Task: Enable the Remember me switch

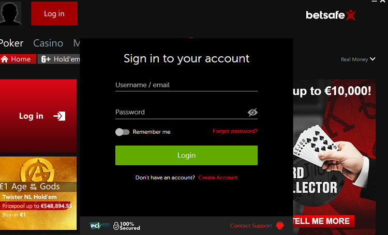Action: [123, 132]
